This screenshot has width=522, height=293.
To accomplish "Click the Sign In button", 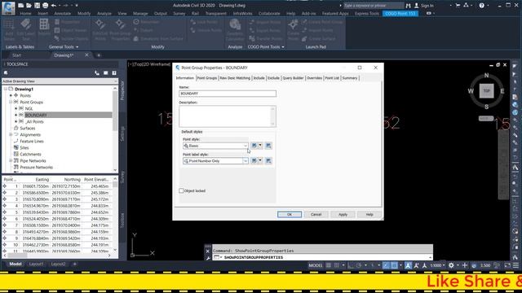I will [423, 6].
